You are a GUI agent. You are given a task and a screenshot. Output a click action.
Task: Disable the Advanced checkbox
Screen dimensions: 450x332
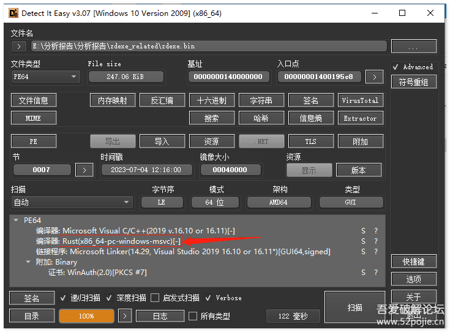click(x=396, y=67)
